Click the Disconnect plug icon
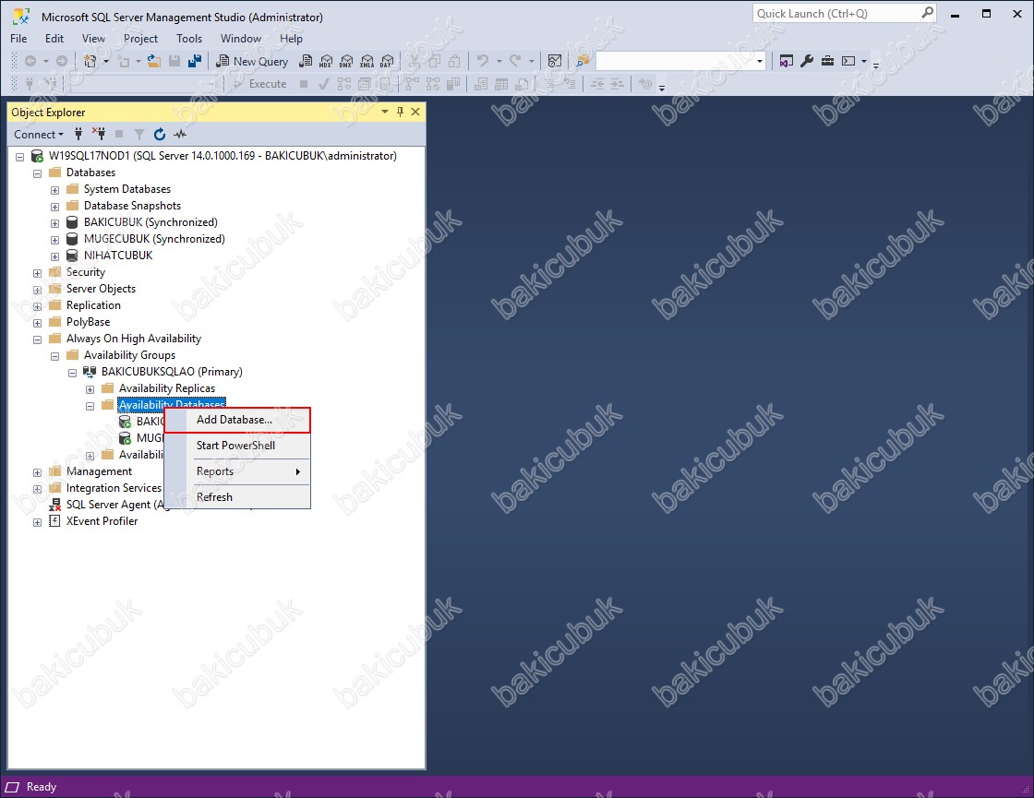The width and height of the screenshot is (1034, 798). click(99, 135)
